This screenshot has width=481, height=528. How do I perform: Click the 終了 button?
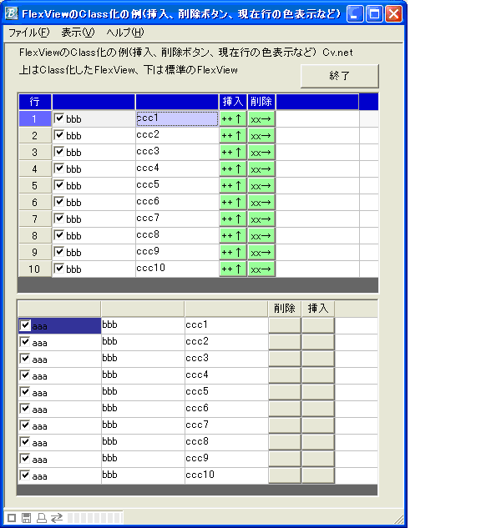tap(339, 76)
